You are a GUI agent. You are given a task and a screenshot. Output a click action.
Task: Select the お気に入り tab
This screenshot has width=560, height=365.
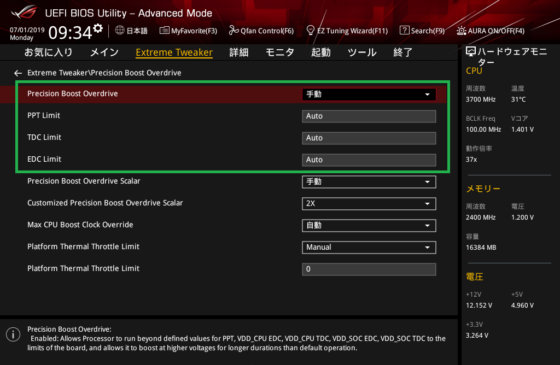[49, 52]
